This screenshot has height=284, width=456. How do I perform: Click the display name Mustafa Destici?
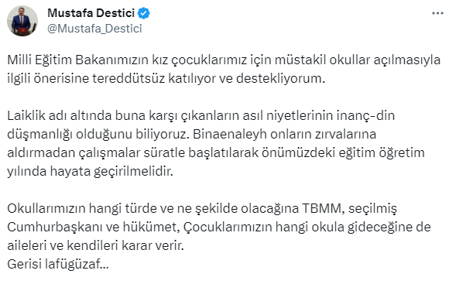(91, 13)
